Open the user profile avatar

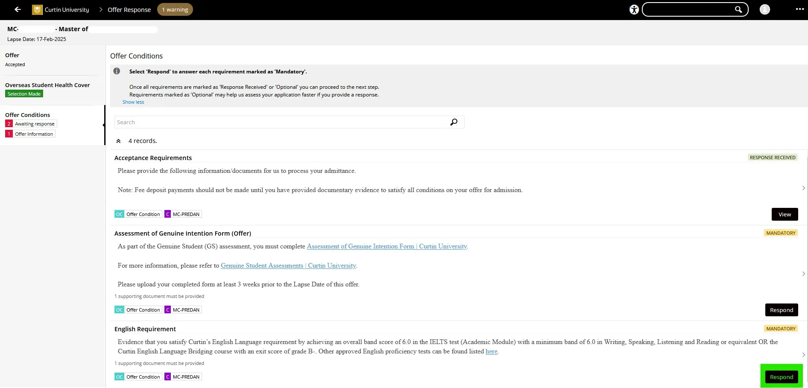click(764, 10)
